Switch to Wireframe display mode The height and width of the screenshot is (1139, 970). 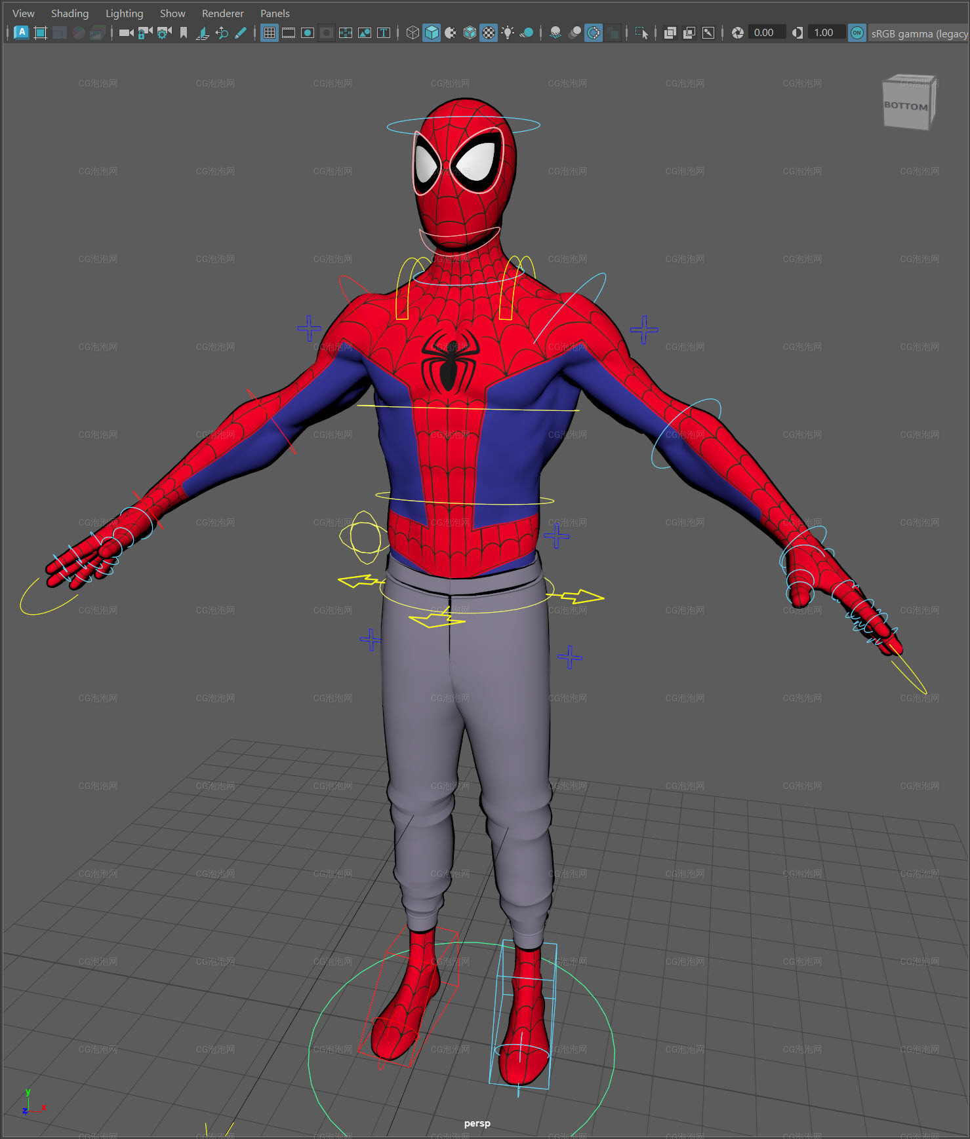(413, 33)
